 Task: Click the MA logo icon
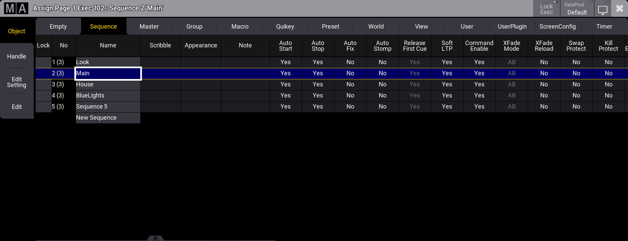[16, 8]
